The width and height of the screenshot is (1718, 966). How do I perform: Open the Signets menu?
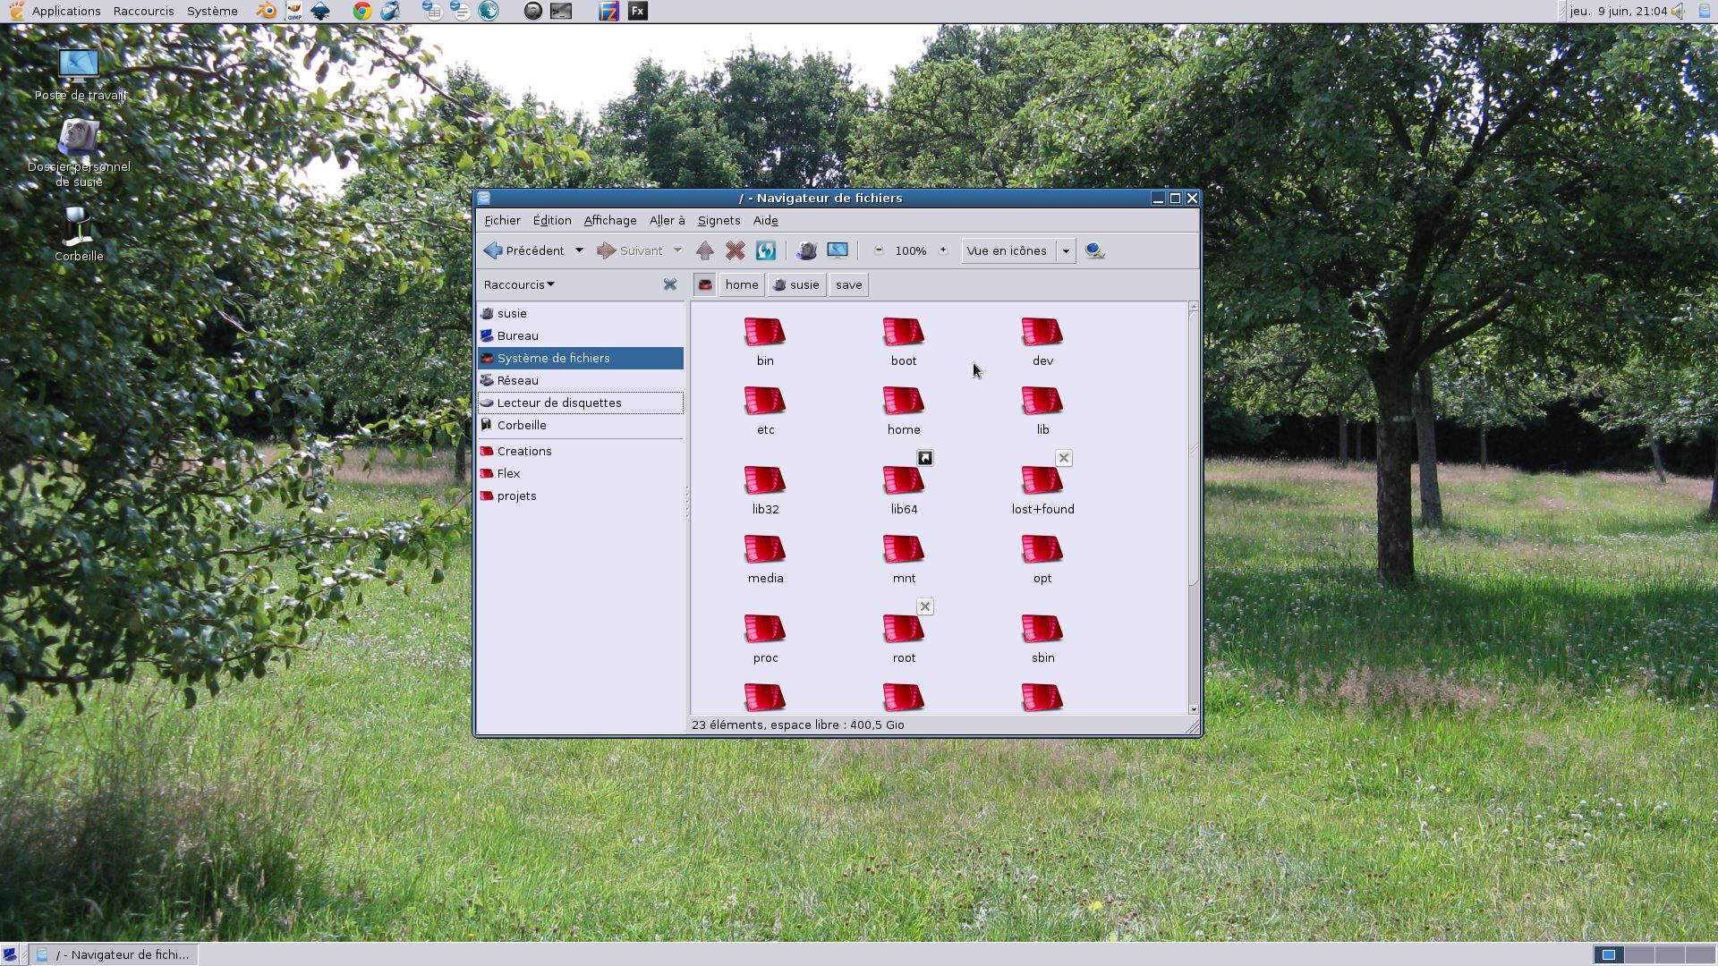pos(719,221)
